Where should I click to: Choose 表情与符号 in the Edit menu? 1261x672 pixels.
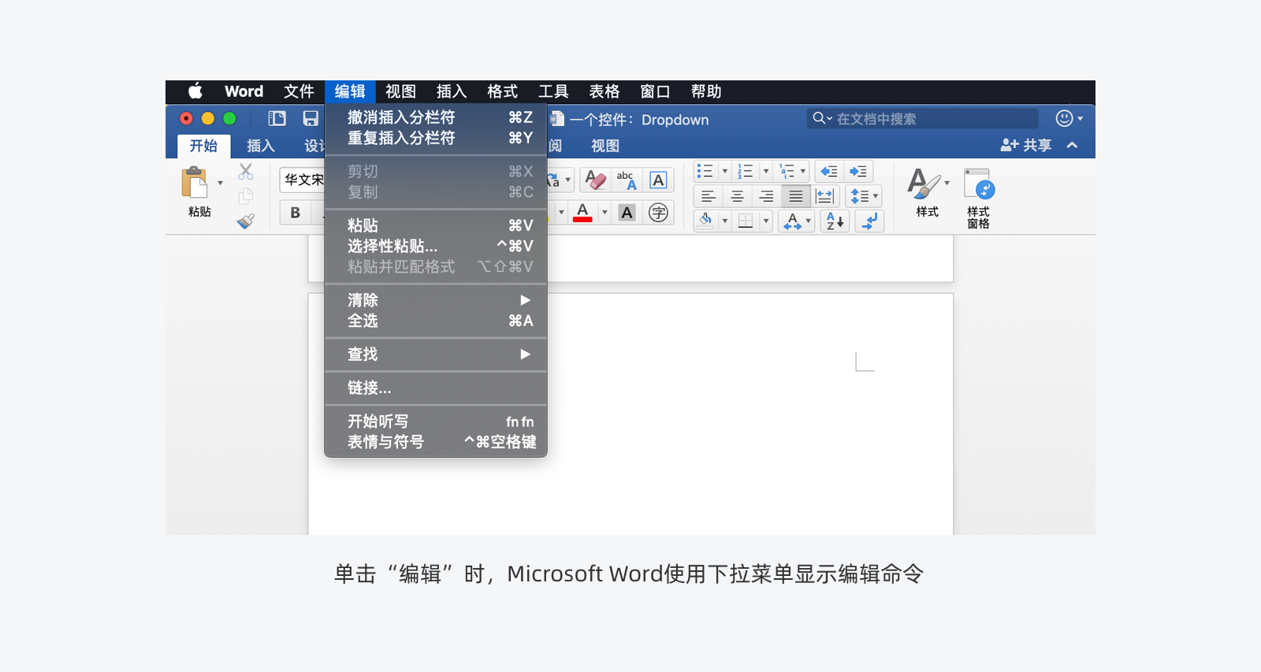436,442
